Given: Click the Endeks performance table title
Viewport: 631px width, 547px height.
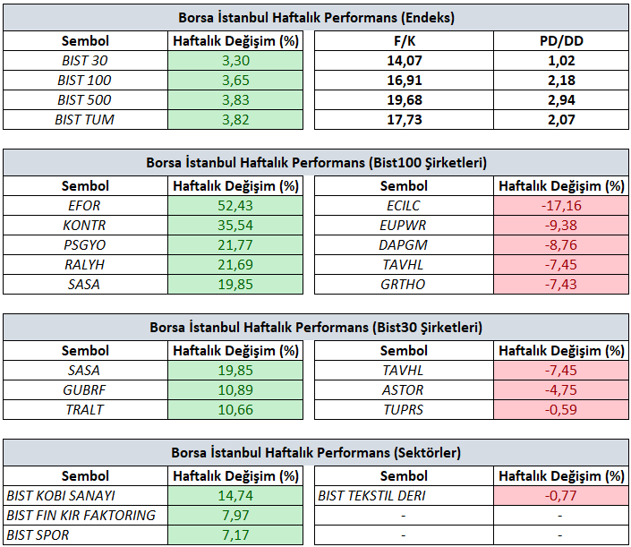Looking at the screenshot, I should point(316,17).
